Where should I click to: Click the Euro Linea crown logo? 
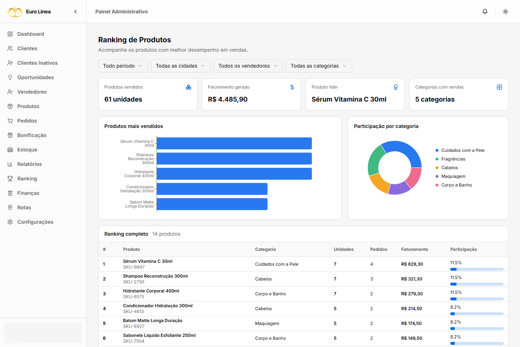15,12
